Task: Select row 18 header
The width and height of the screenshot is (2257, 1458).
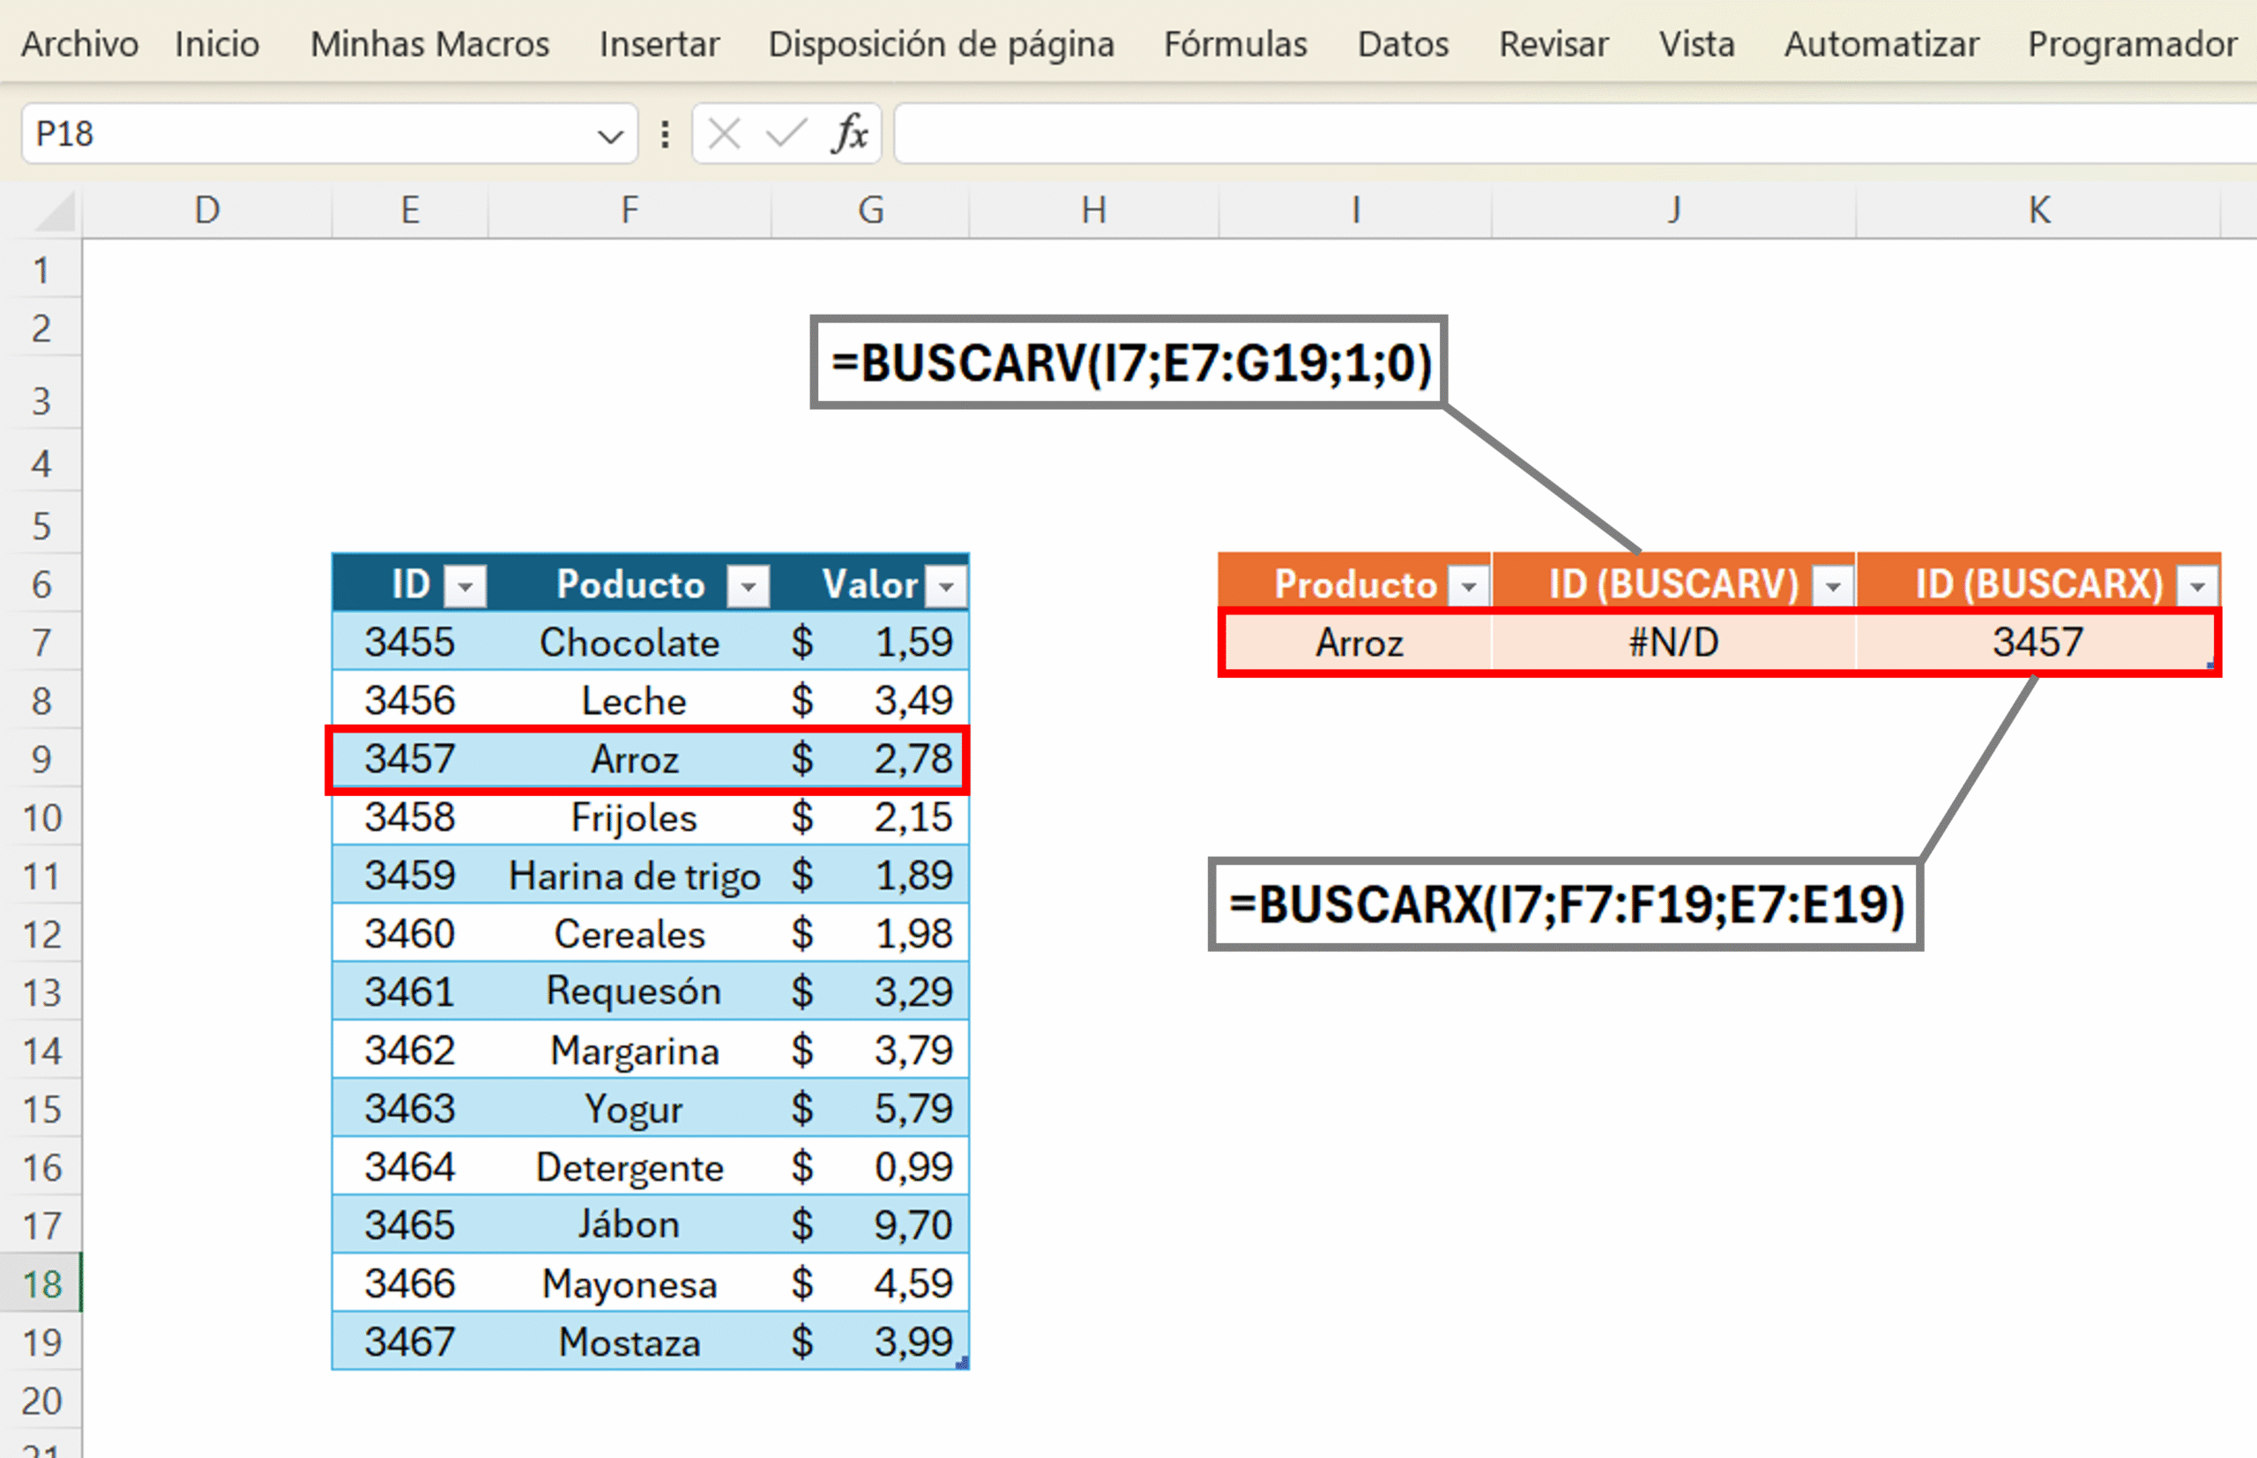Action: tap(41, 1283)
